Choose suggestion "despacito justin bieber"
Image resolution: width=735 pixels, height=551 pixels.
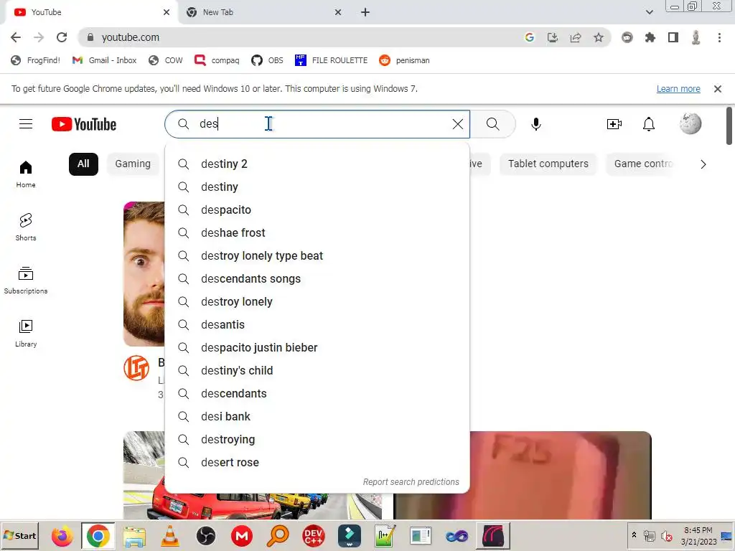click(317, 348)
